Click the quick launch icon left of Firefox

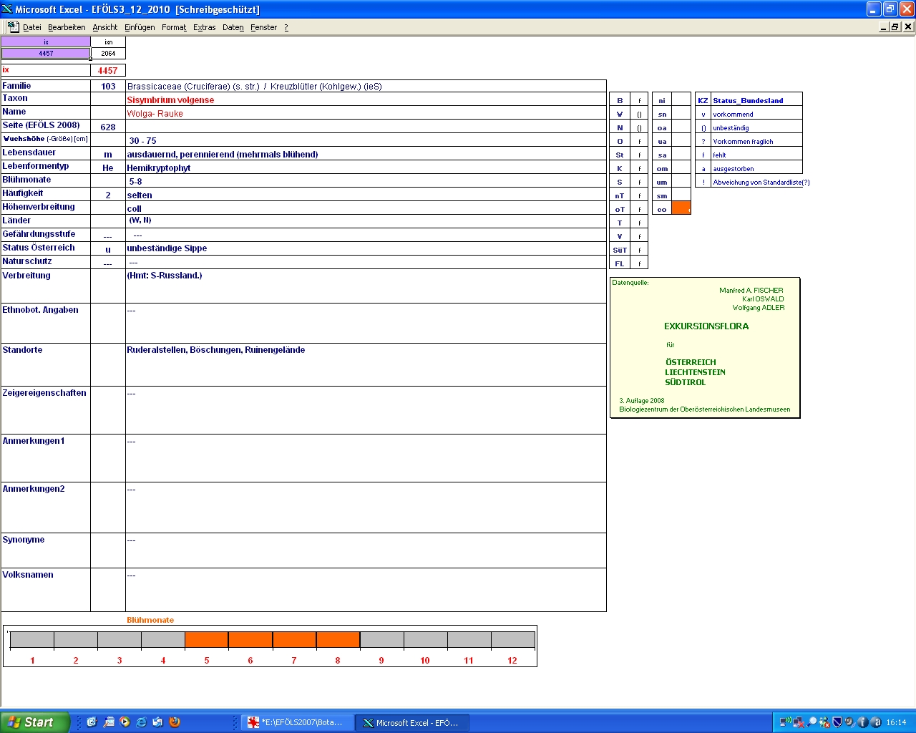coord(158,722)
